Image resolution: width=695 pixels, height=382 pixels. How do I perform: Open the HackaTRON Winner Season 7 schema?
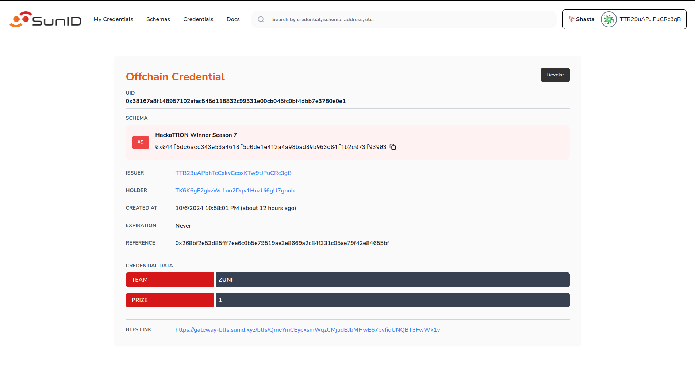coord(196,135)
